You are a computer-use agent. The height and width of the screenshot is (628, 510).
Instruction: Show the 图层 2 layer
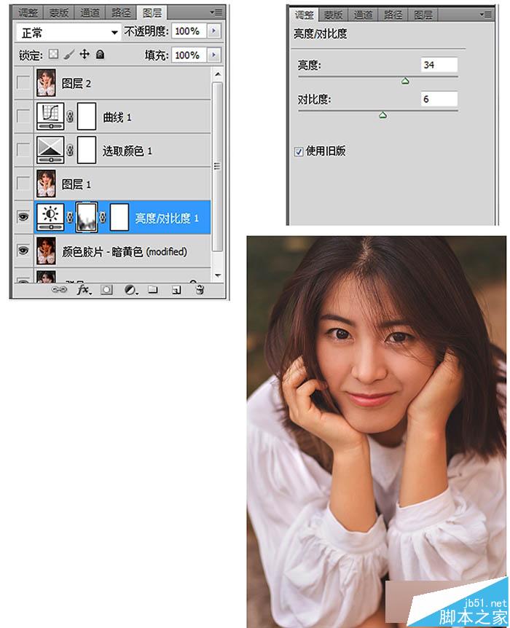click(x=23, y=82)
